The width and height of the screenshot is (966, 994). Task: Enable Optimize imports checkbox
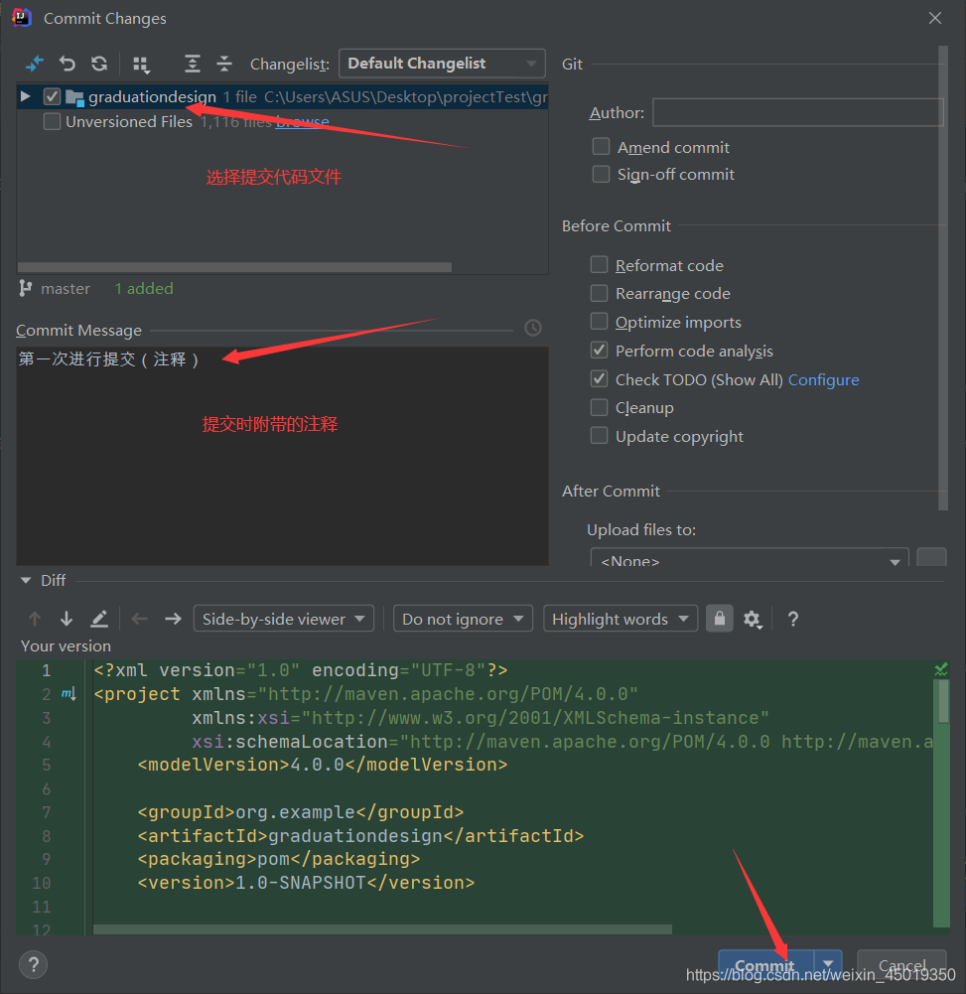click(599, 322)
